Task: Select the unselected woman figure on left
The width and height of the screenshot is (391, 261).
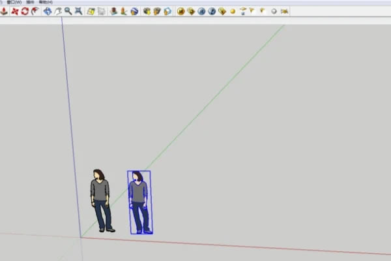Action: pyautogui.click(x=100, y=199)
